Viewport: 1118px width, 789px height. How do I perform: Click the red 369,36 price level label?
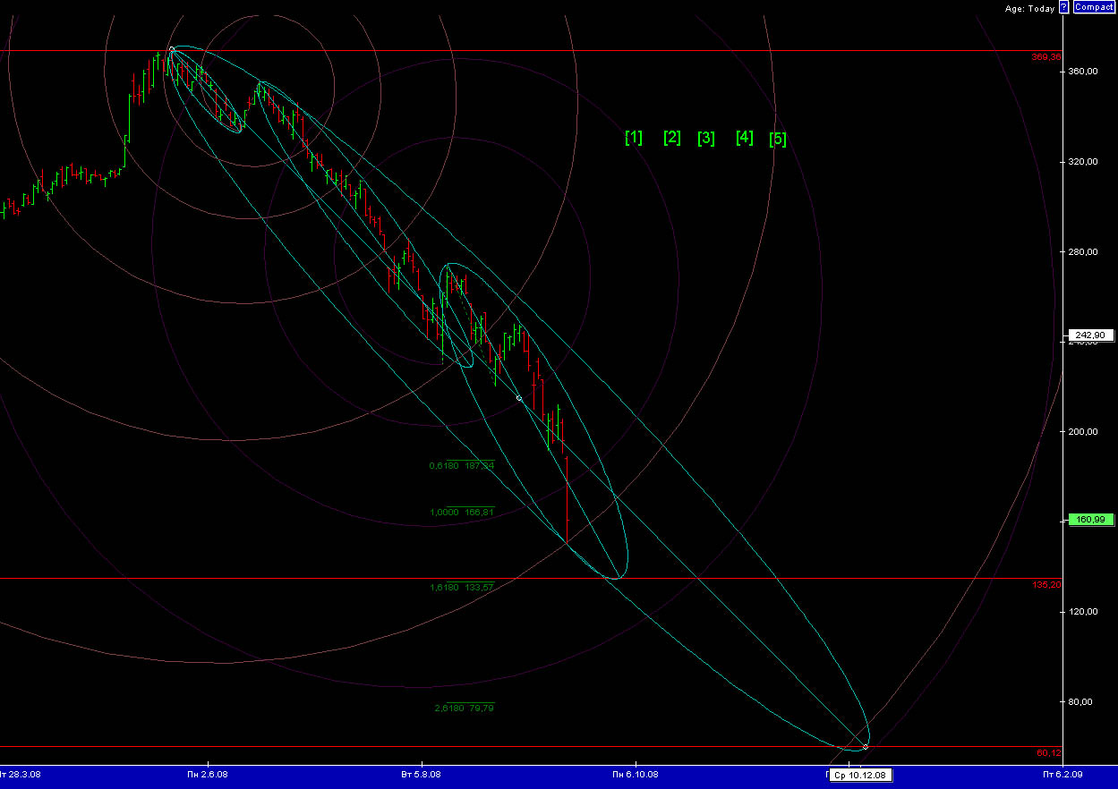(1046, 57)
